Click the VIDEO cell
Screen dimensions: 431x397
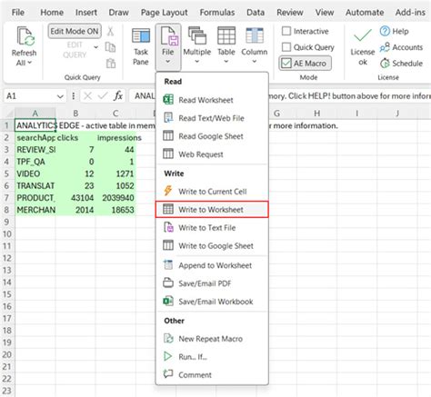tap(35, 174)
